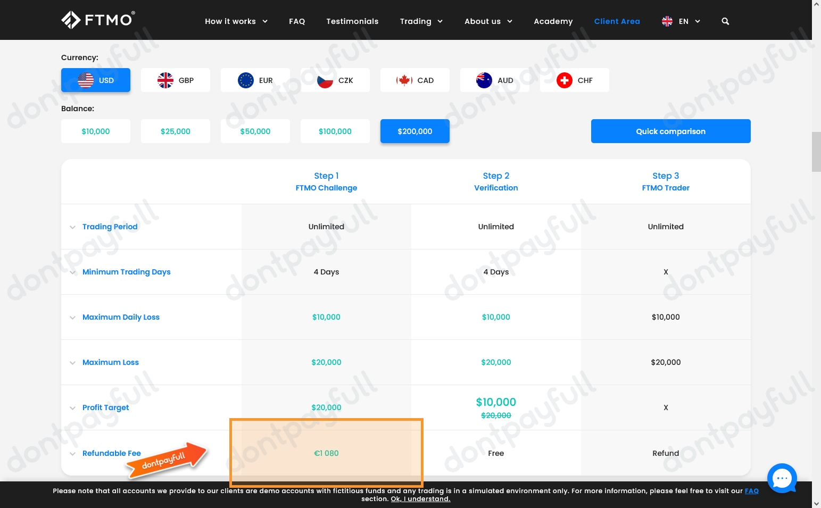Click the vertical page scrollbar
This screenshot has width=821, height=508.
816,152
